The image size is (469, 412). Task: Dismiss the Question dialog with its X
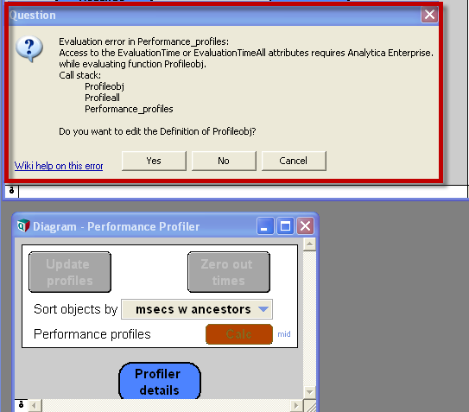(x=429, y=15)
